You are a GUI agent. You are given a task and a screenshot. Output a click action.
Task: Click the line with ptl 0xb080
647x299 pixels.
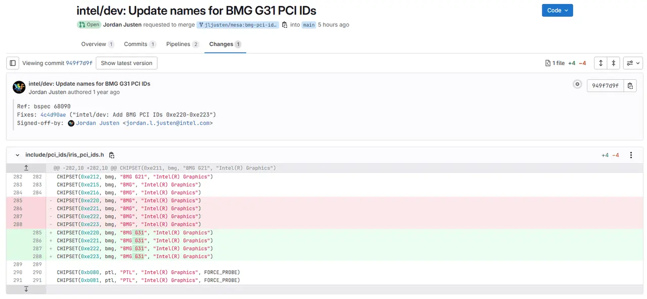click(x=344, y=272)
